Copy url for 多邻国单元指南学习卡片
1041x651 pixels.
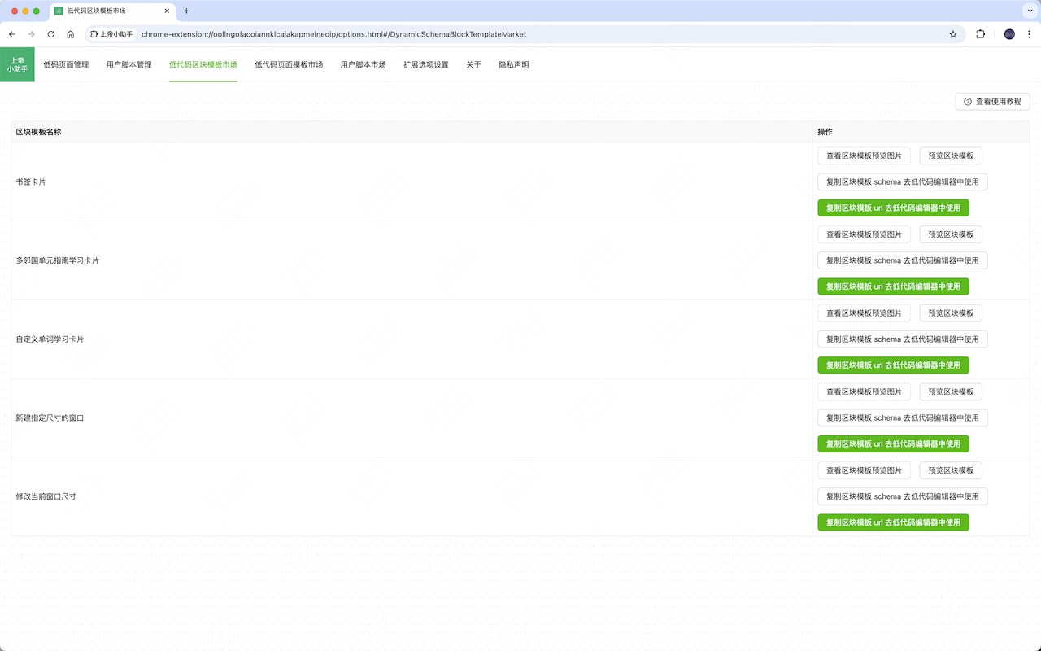pyautogui.click(x=893, y=286)
